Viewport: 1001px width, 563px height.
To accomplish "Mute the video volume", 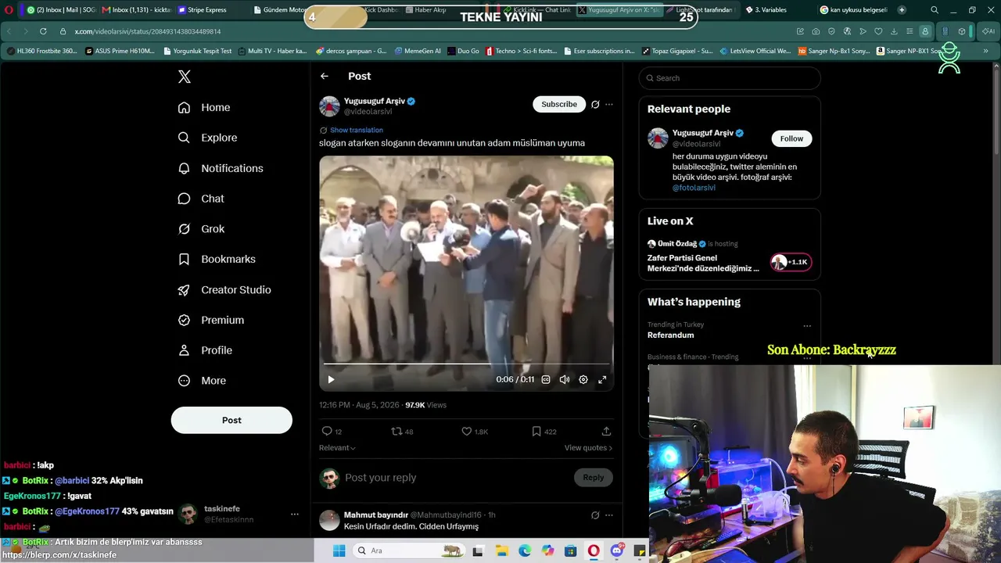I will [565, 379].
